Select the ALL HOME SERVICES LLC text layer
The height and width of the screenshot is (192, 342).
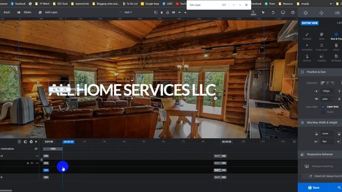click(132, 90)
